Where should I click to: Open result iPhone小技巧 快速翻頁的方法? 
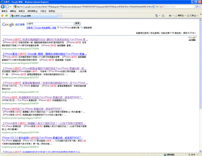[42, 97]
